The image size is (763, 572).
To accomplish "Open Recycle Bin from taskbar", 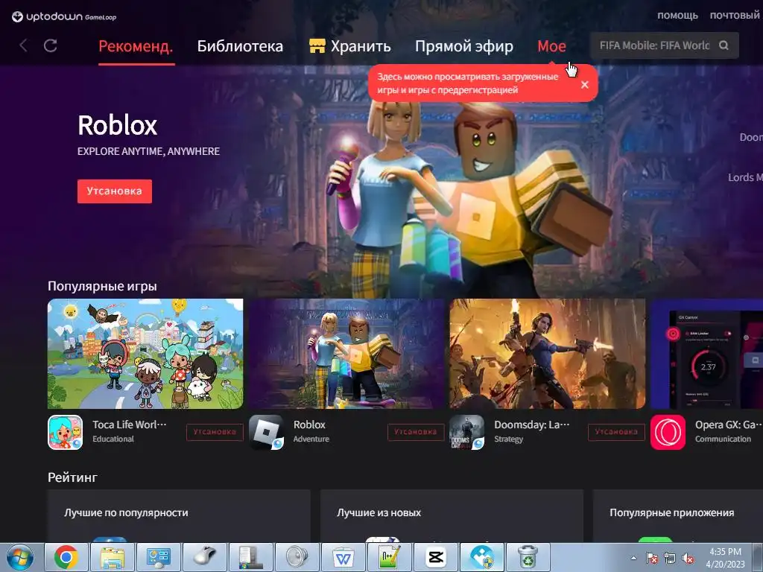I will 528,557.
